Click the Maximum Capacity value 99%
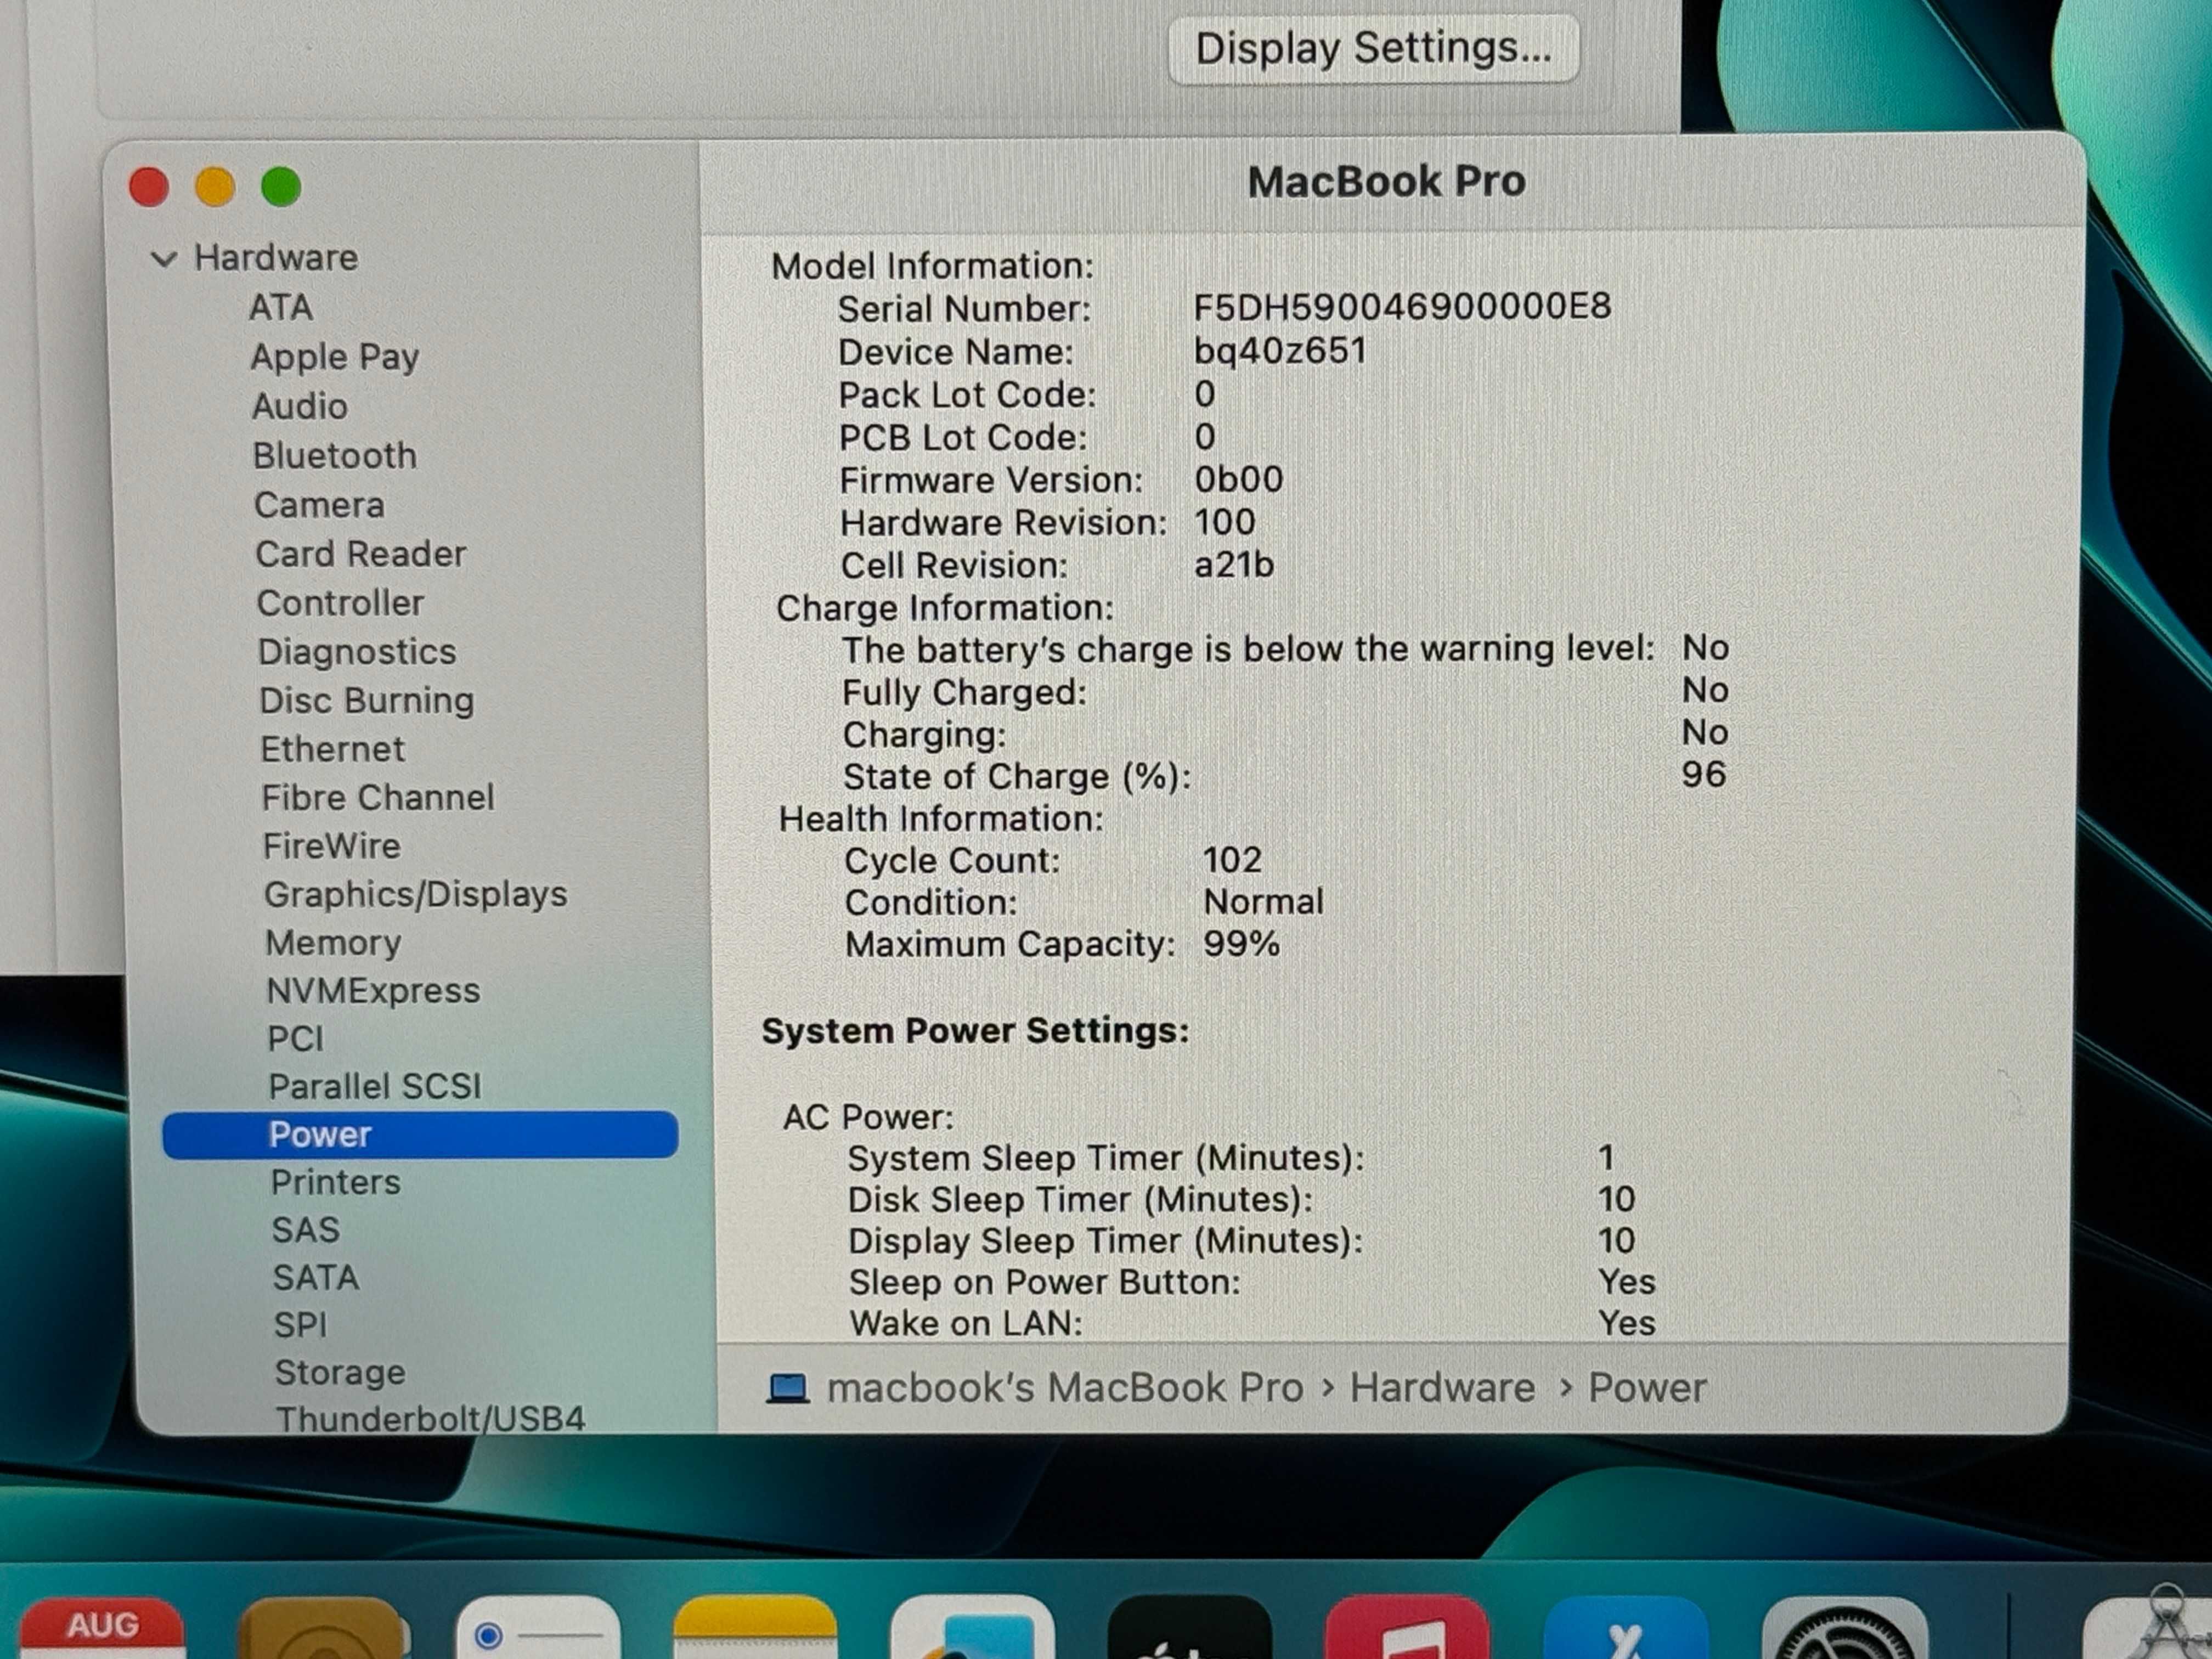 click(1241, 944)
